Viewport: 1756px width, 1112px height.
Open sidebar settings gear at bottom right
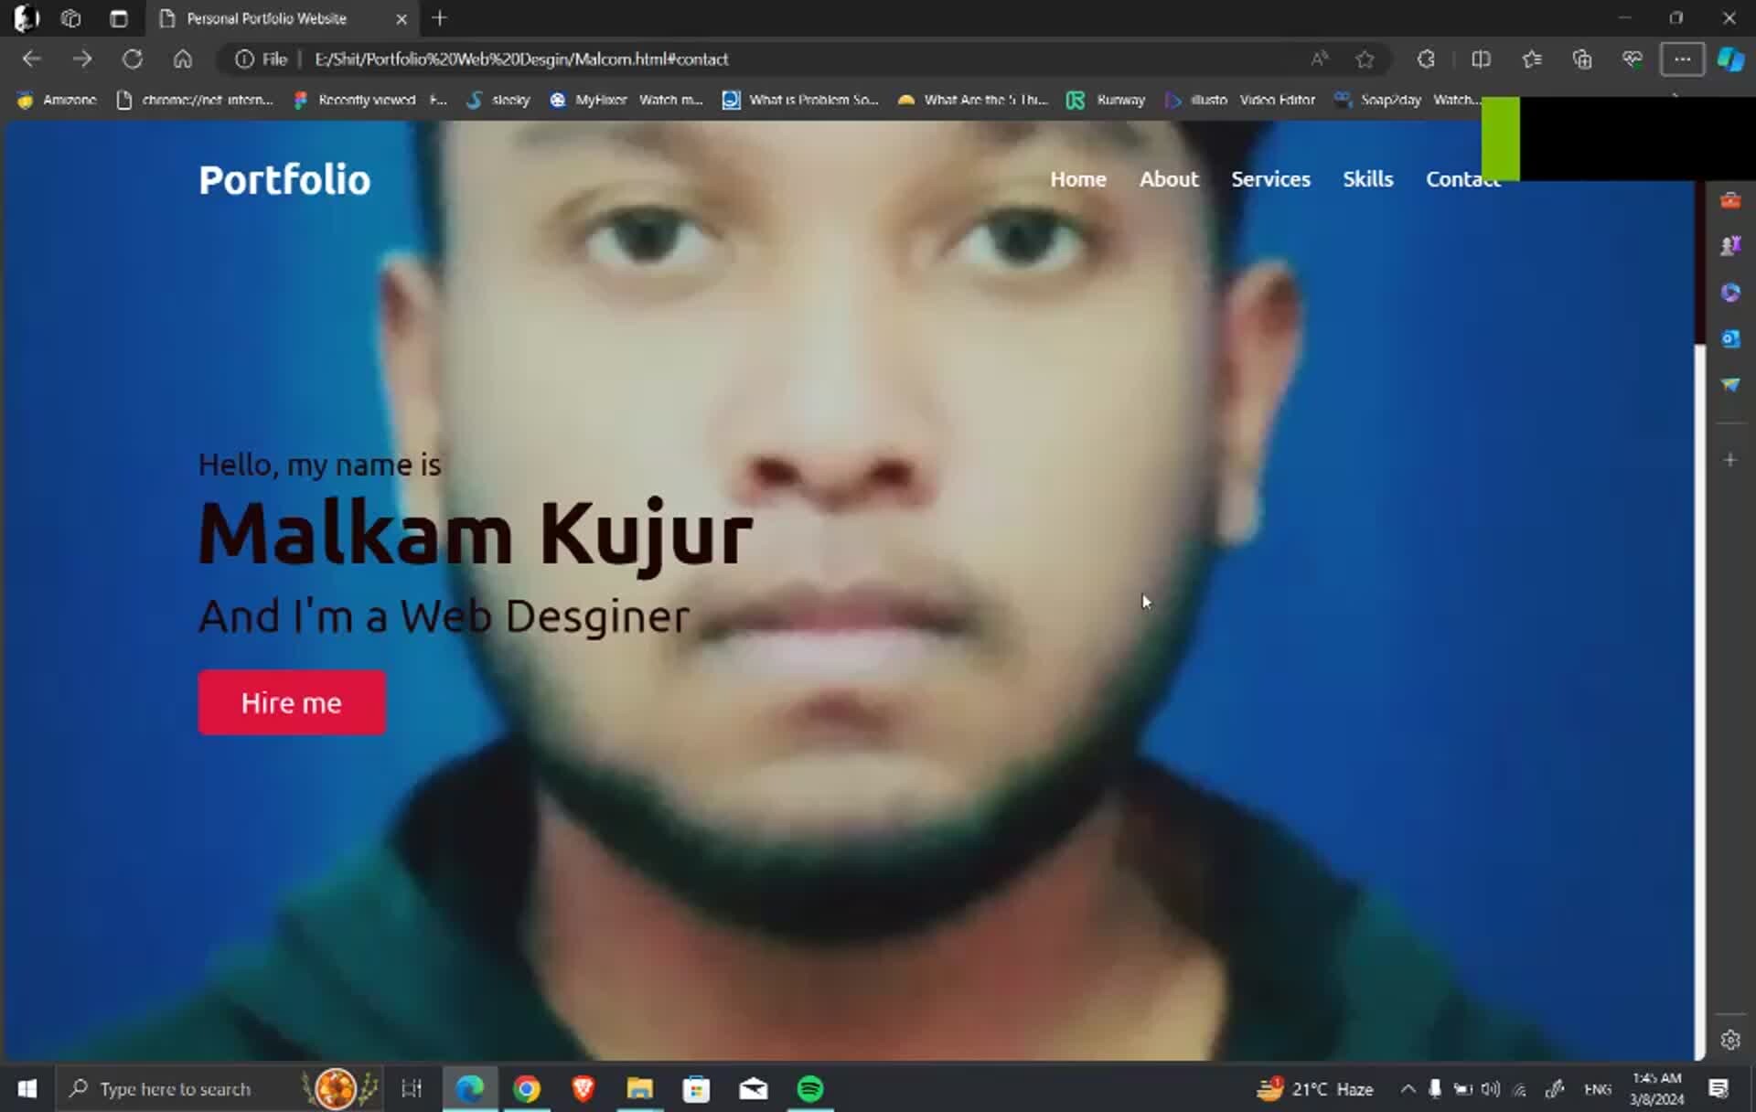click(1730, 1040)
